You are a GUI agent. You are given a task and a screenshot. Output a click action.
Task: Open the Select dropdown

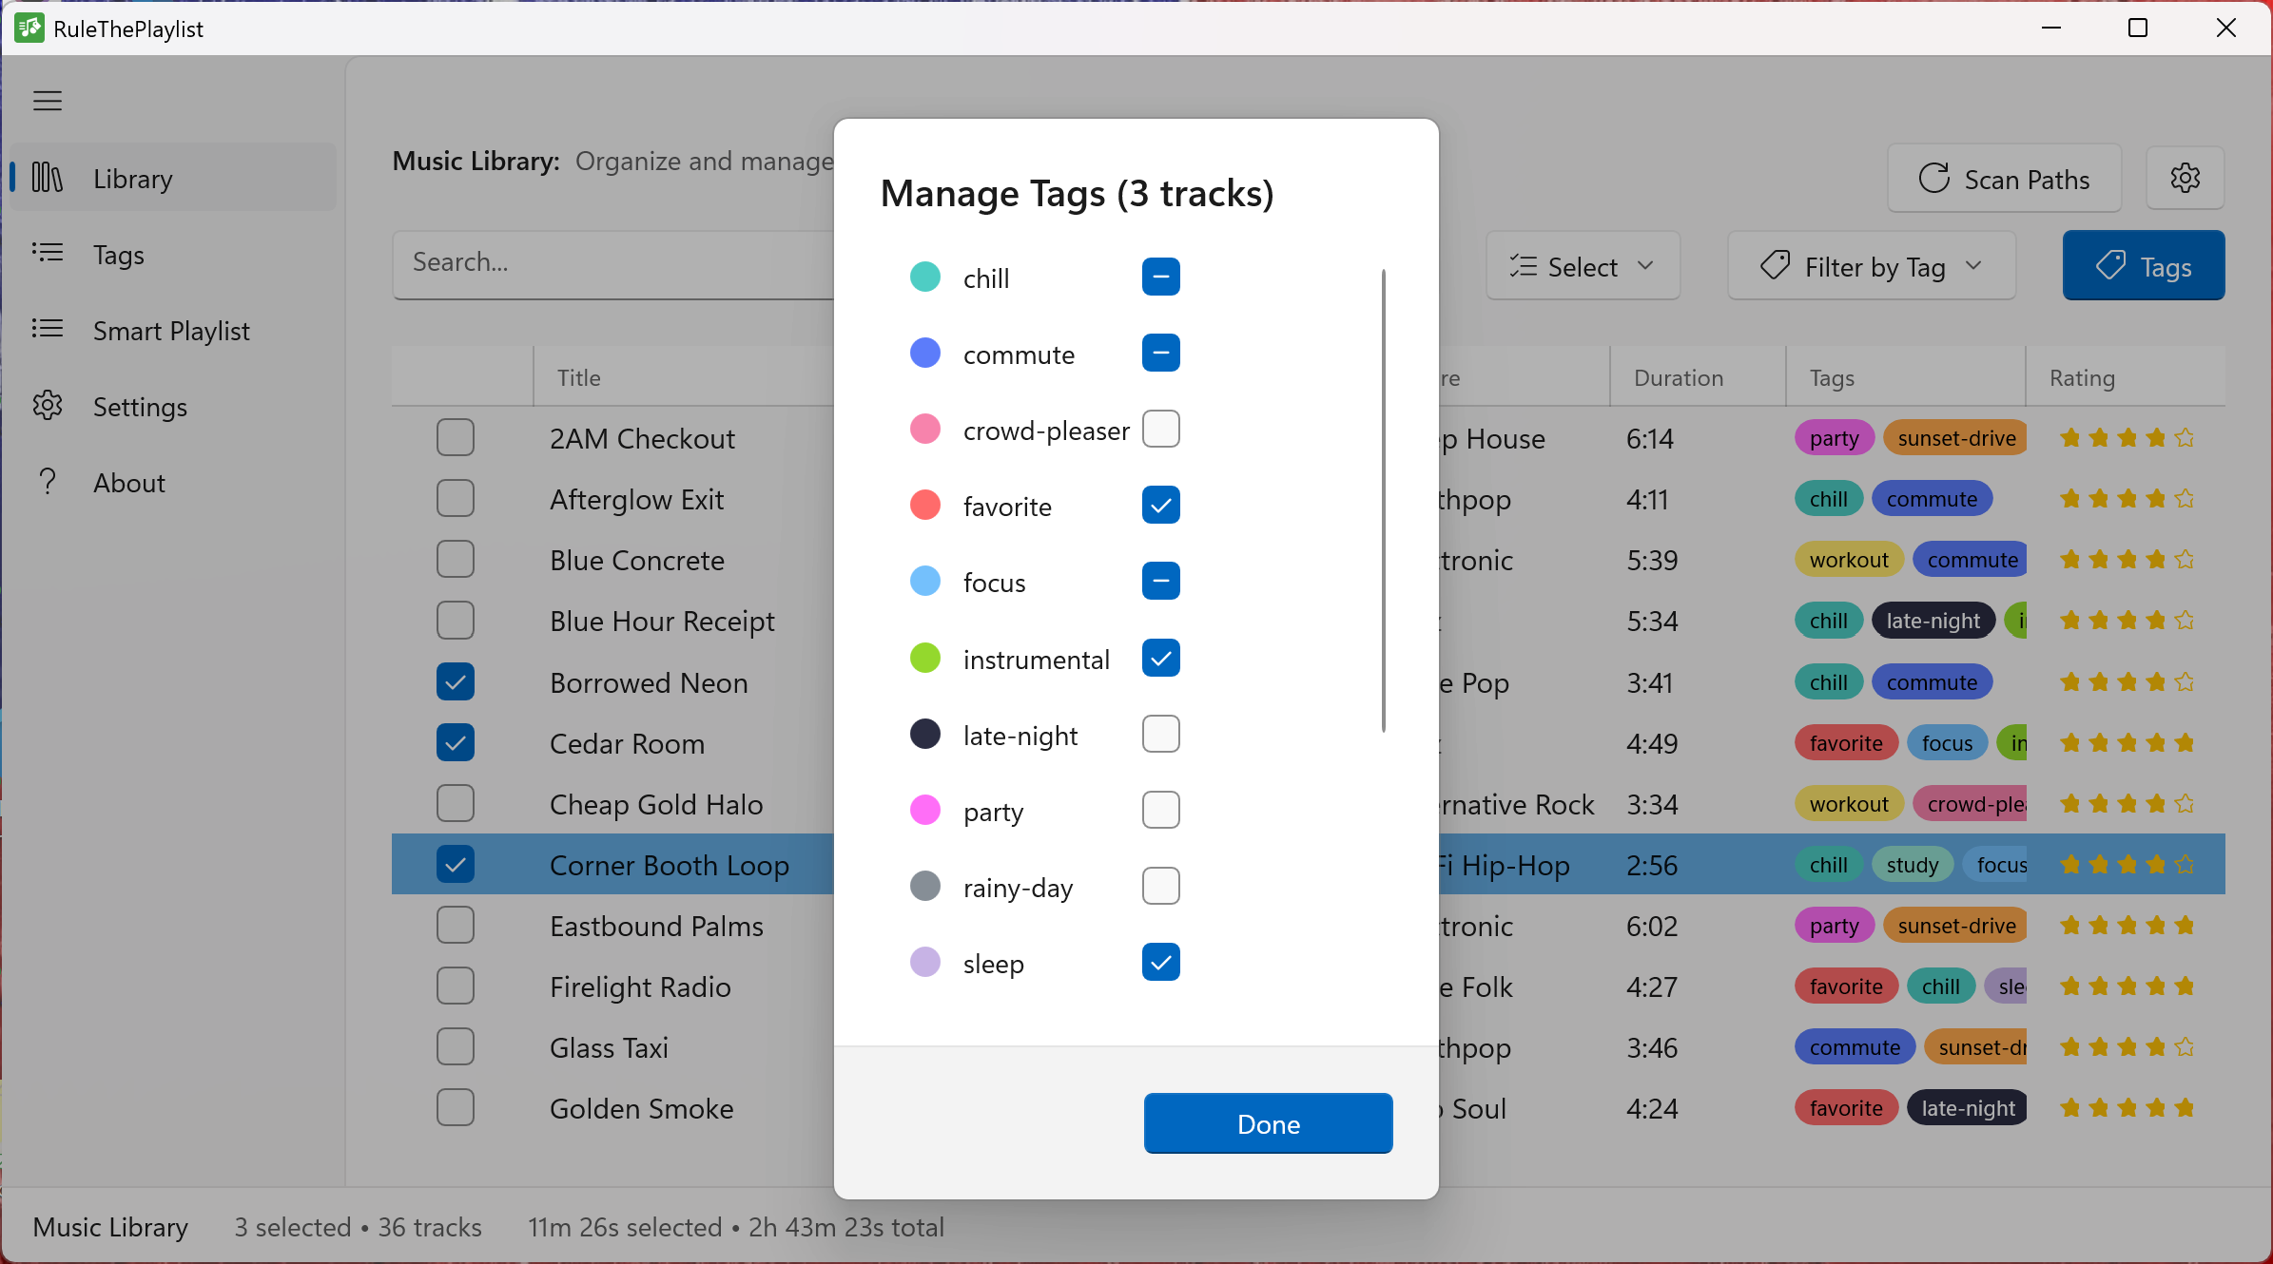pyautogui.click(x=1582, y=266)
